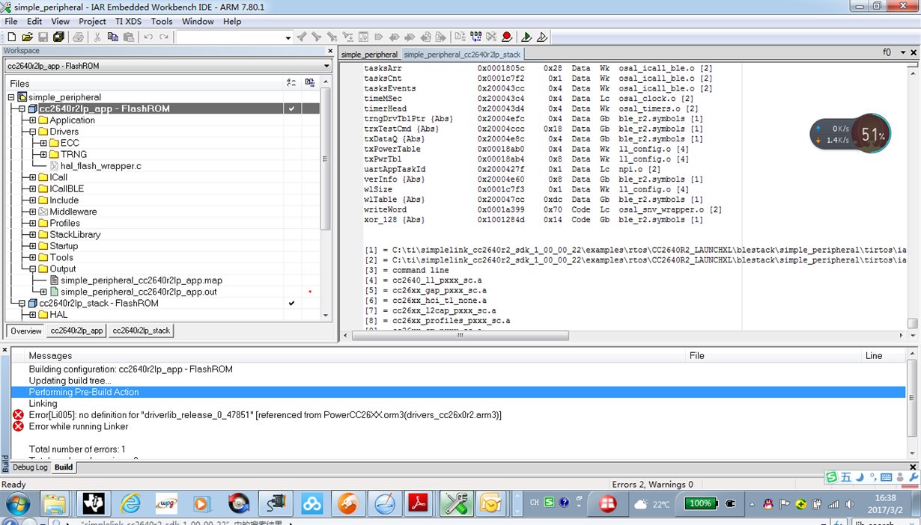Click the Download and Debug green arrow icon
The width and height of the screenshot is (921, 525).
click(x=526, y=37)
